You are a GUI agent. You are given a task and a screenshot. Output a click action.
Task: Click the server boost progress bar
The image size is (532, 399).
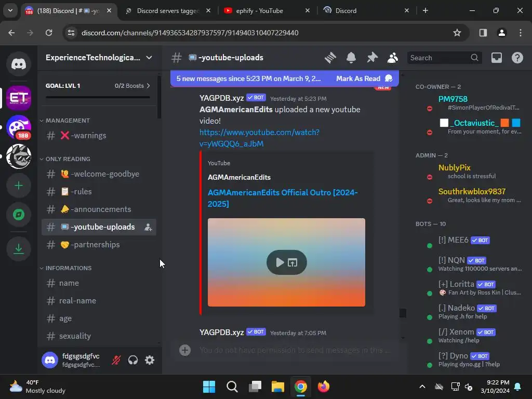(98, 97)
